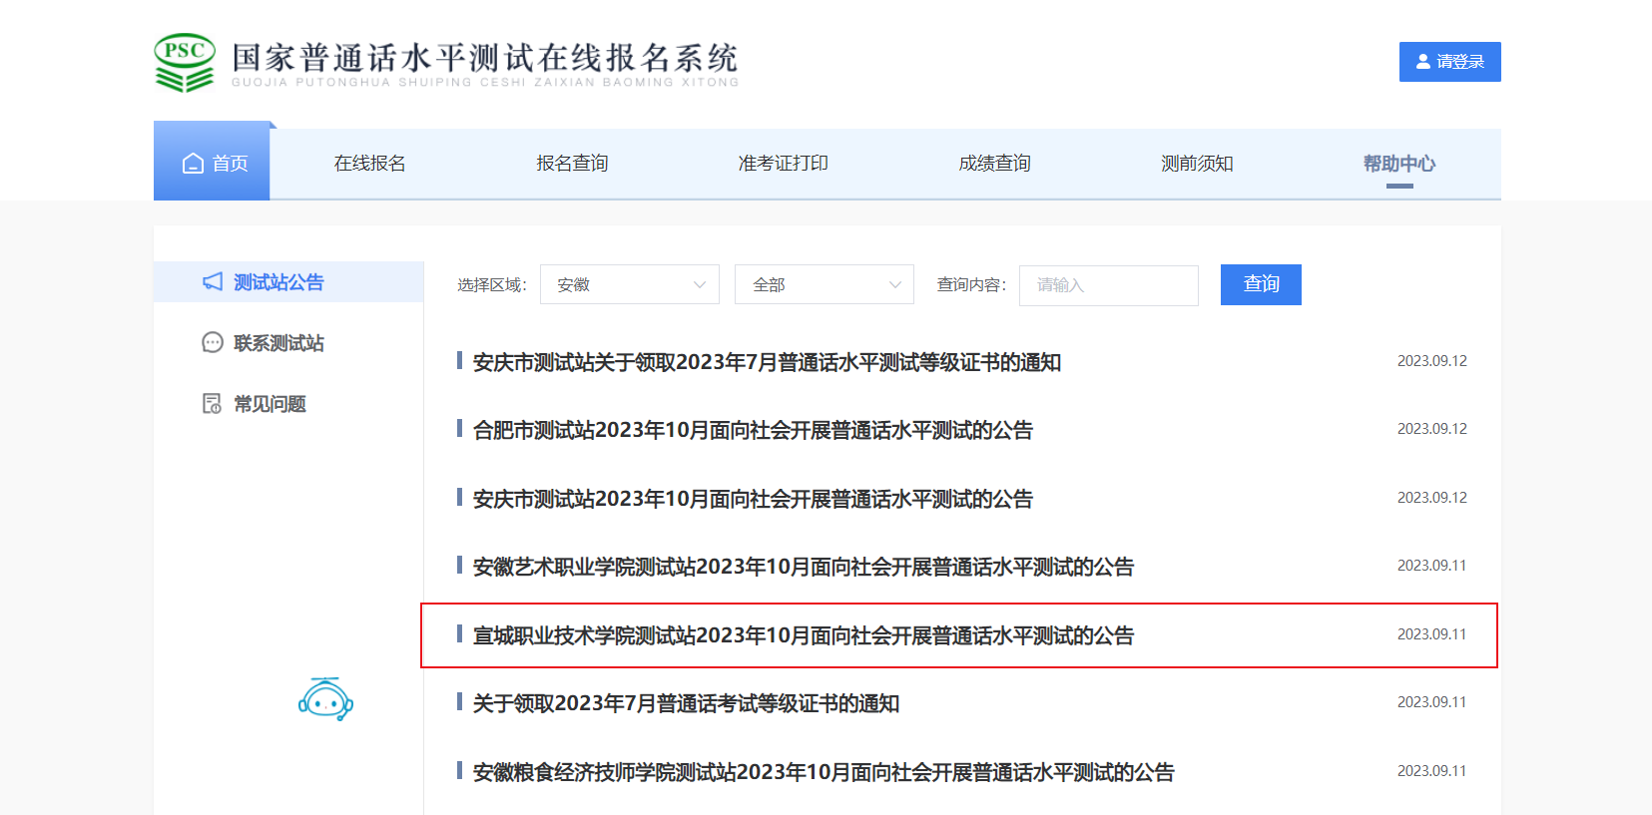Viewport: 1652px width, 815px height.
Task: Click the PSC logo icon
Action: coord(185,63)
